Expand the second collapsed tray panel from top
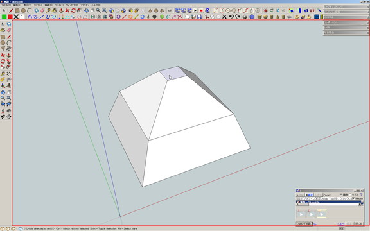 tap(346, 12)
